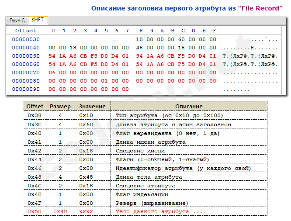
Task: Click byte 48 in row 00000040
Action: point(139,48)
